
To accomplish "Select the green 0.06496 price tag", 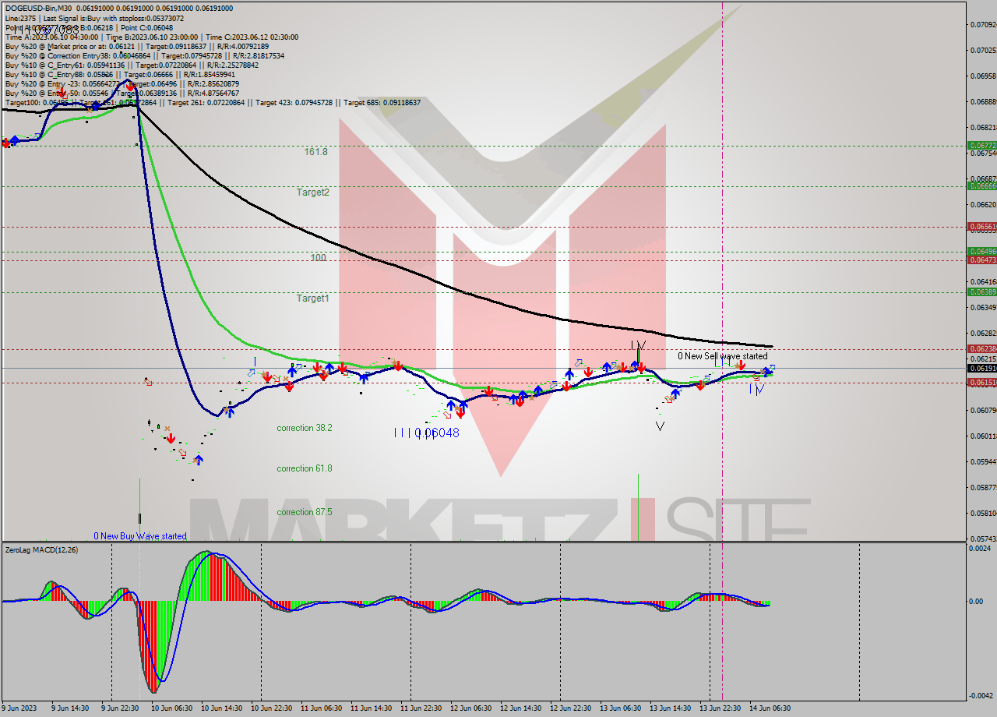I will [981, 251].
